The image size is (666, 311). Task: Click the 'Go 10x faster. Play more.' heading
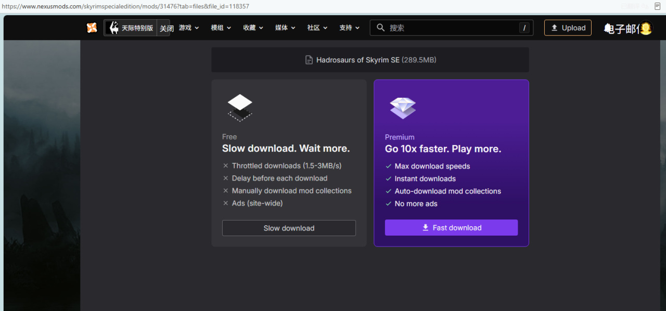[x=443, y=149]
